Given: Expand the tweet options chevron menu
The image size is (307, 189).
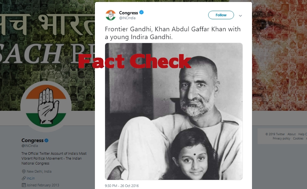Looking at the screenshot, I should pyautogui.click(x=241, y=16).
